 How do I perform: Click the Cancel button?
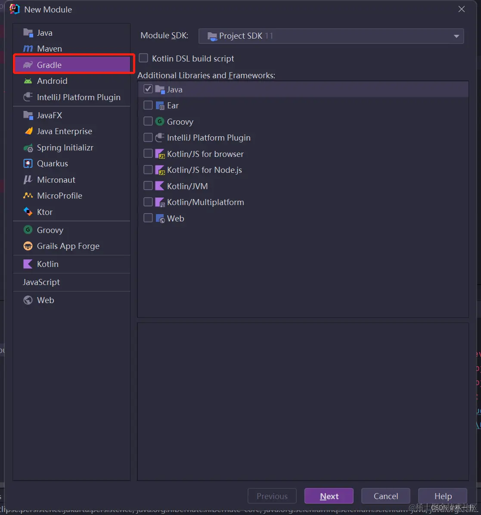[386, 496]
